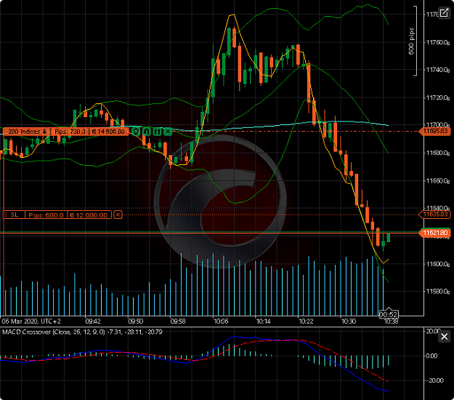This screenshot has height=400, width=454.
Task: Click the 11635.83 stop loss price marker
Action: coord(435,215)
